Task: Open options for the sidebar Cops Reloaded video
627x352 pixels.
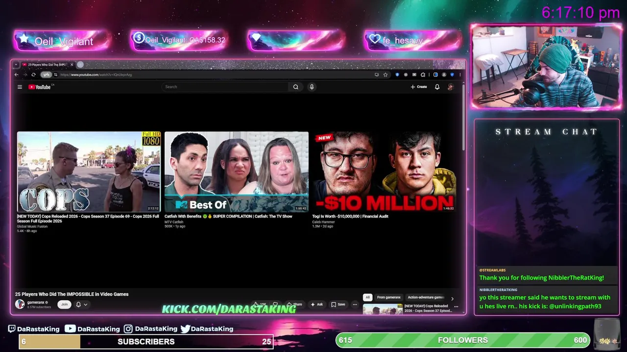Action: (x=456, y=307)
